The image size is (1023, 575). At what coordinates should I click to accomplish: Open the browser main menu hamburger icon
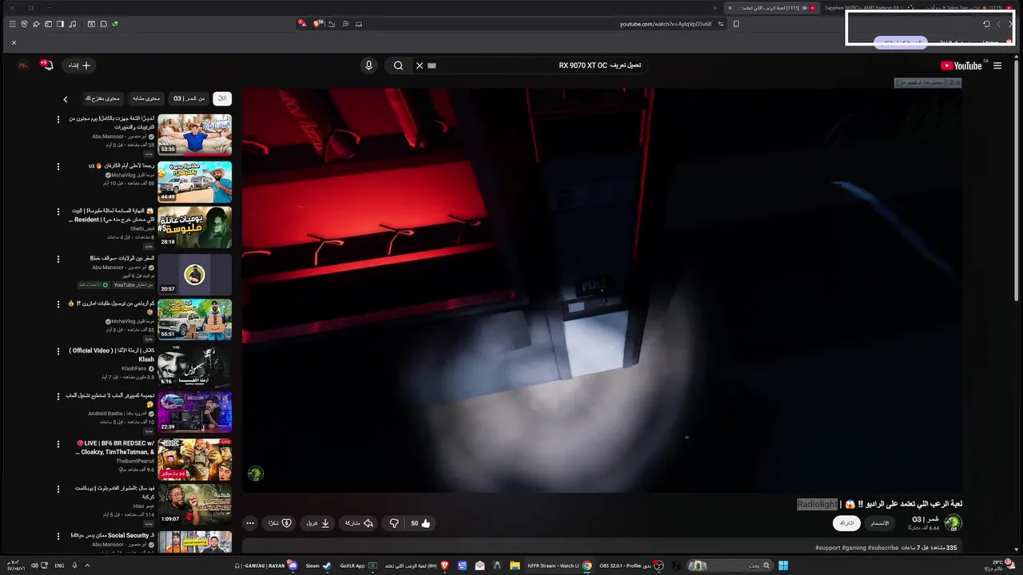click(12, 24)
